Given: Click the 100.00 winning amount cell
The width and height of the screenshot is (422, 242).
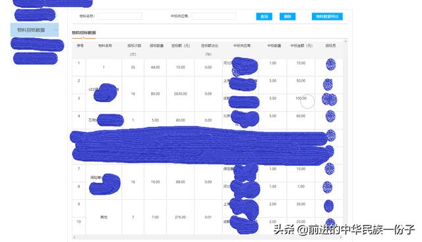Looking at the screenshot, I should coord(301,99).
